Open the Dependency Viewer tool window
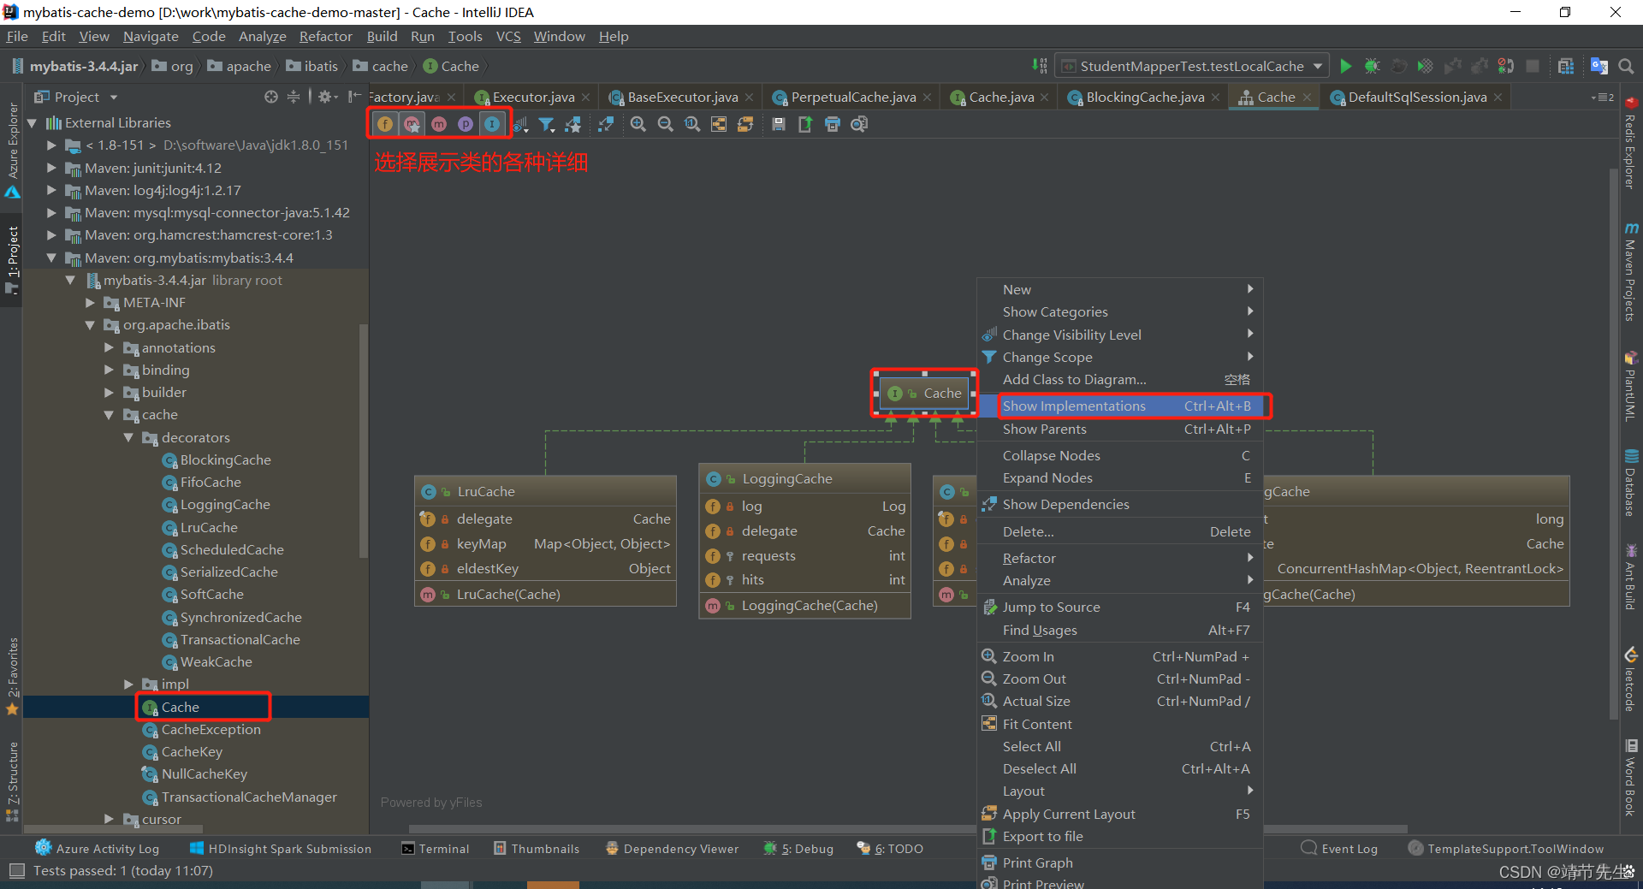This screenshot has height=889, width=1643. pos(672,849)
